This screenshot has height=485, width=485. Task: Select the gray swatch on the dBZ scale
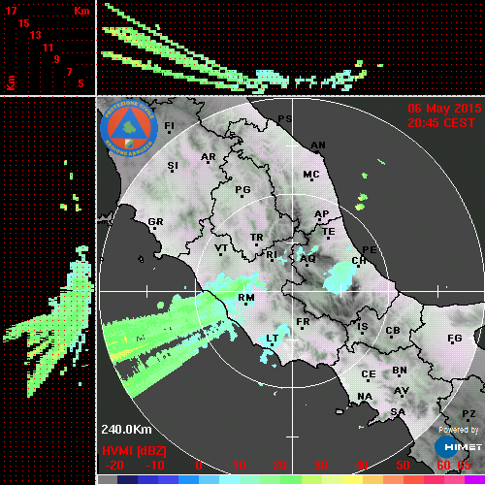click(x=108, y=480)
